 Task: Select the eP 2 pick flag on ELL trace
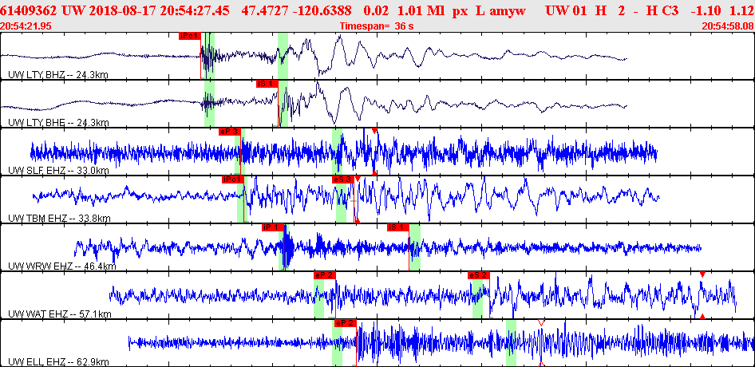tap(345, 322)
